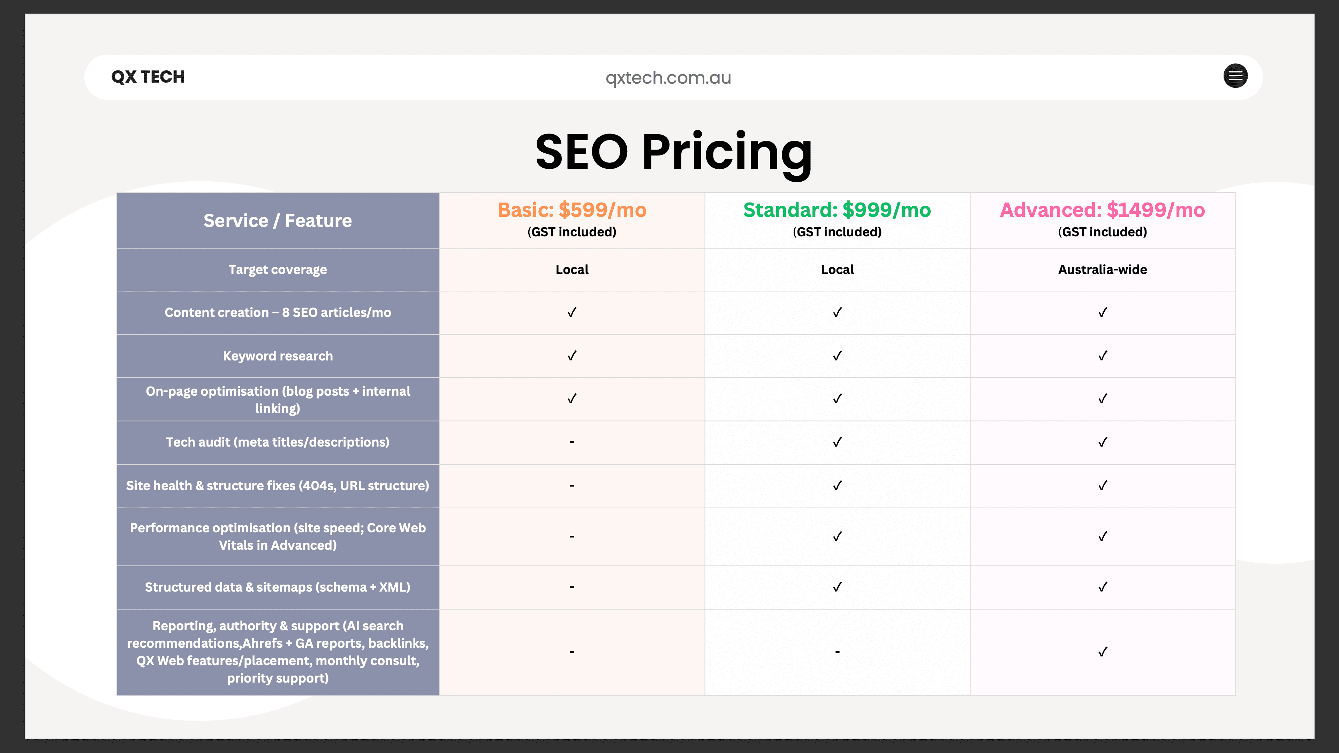Click Standard dash for Reporting row
This screenshot has width=1339, height=753.
(837, 652)
